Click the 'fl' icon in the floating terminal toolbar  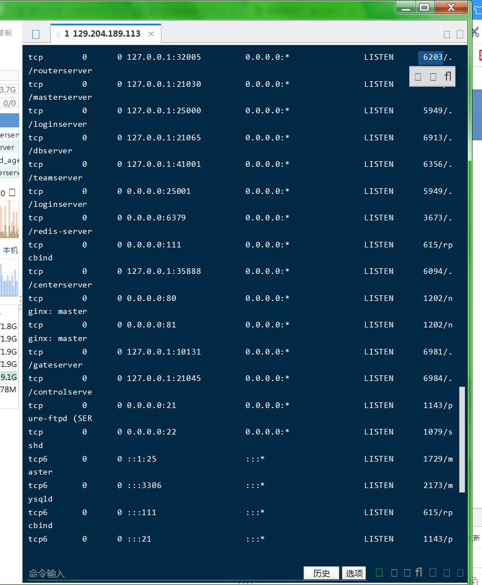(448, 76)
